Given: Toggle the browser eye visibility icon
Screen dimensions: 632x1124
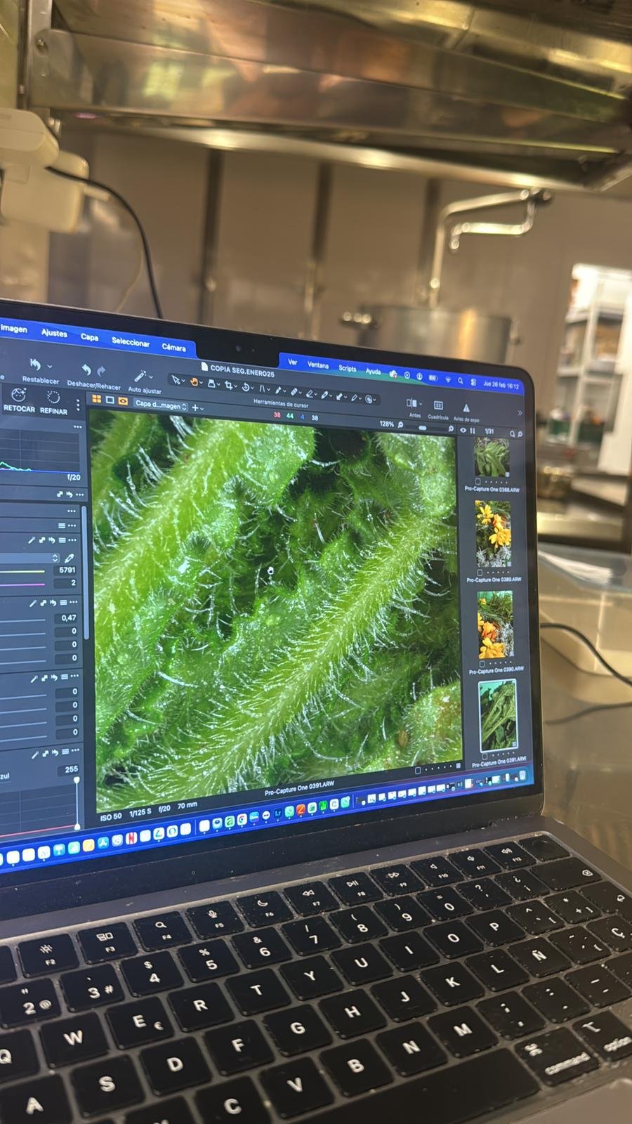Looking at the screenshot, I should pos(463,430).
